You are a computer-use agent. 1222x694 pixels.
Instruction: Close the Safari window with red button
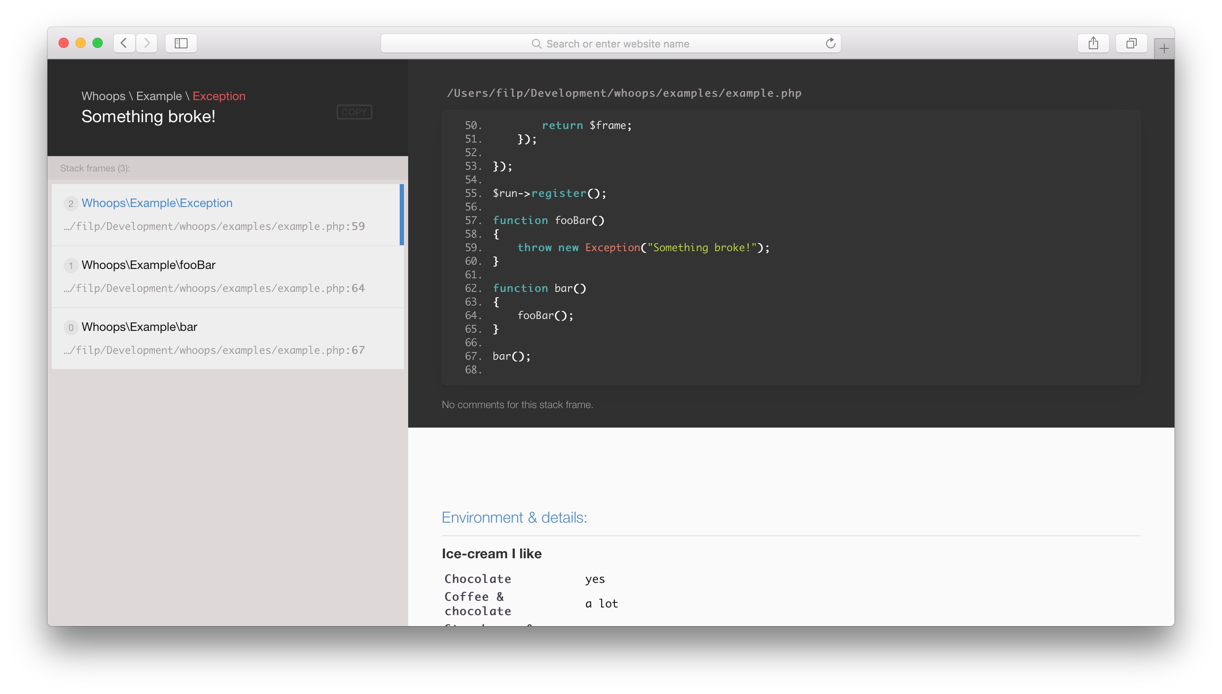(x=63, y=43)
